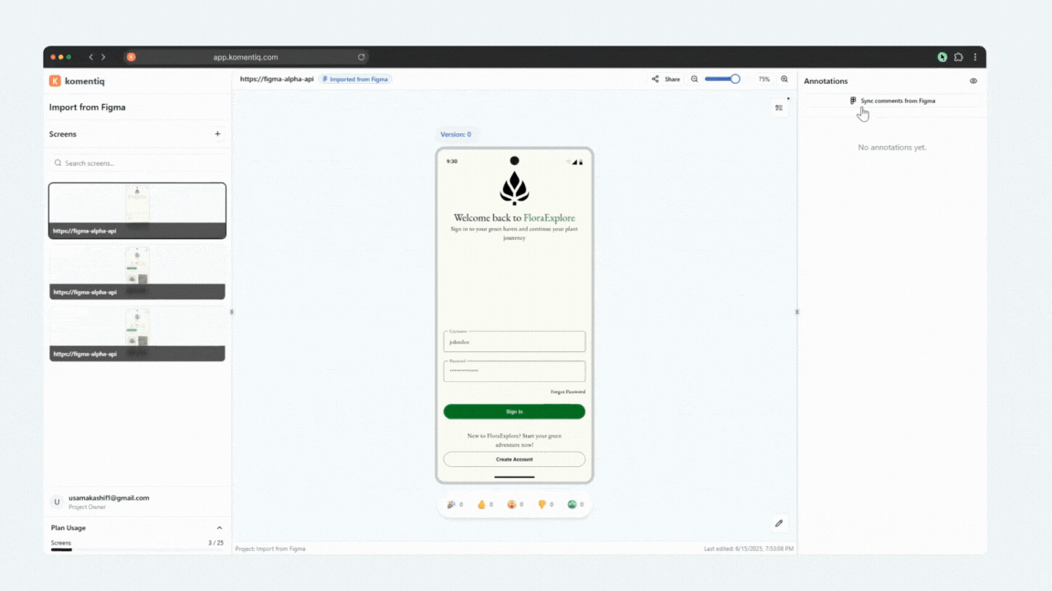The width and height of the screenshot is (1052, 591).
Task: Click Sync comments from Figma
Action: 892,101
